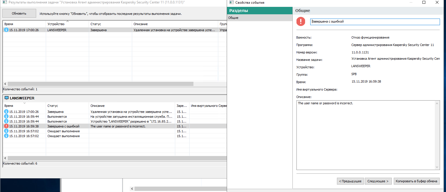Maximize the event properties window
The height and width of the screenshot is (192, 446).
tap(424, 3)
